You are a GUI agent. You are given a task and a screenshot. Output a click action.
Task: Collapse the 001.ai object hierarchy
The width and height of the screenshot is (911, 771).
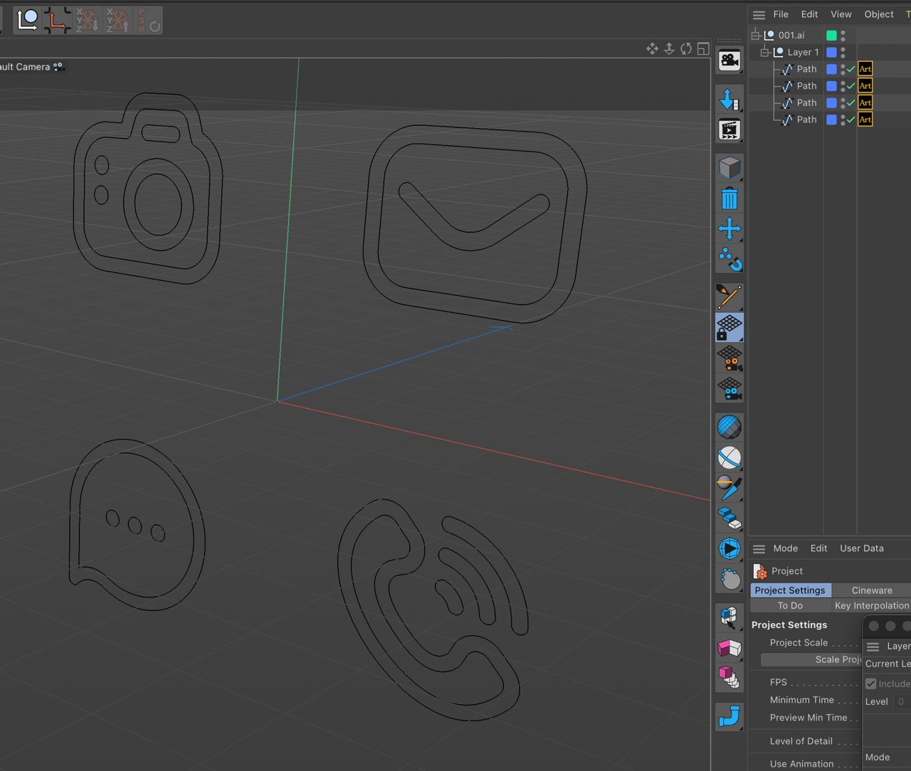(756, 35)
